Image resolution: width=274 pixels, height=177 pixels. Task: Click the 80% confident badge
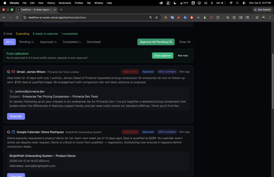click(x=167, y=72)
